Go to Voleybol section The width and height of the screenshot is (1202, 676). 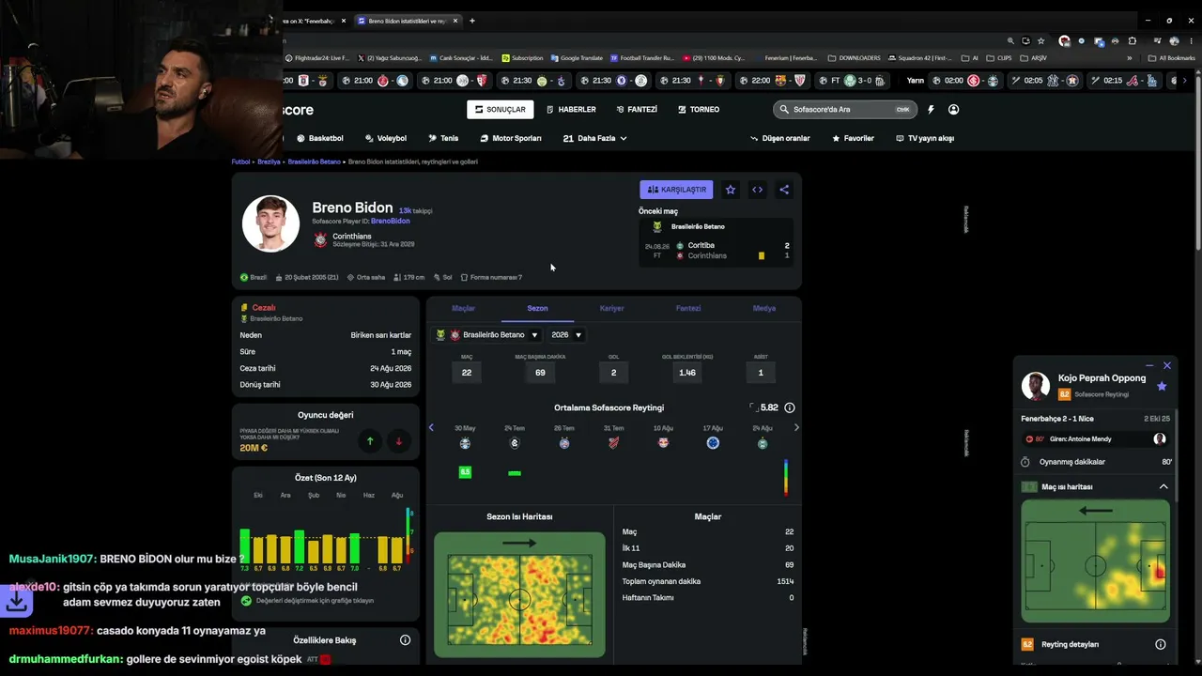click(386, 138)
